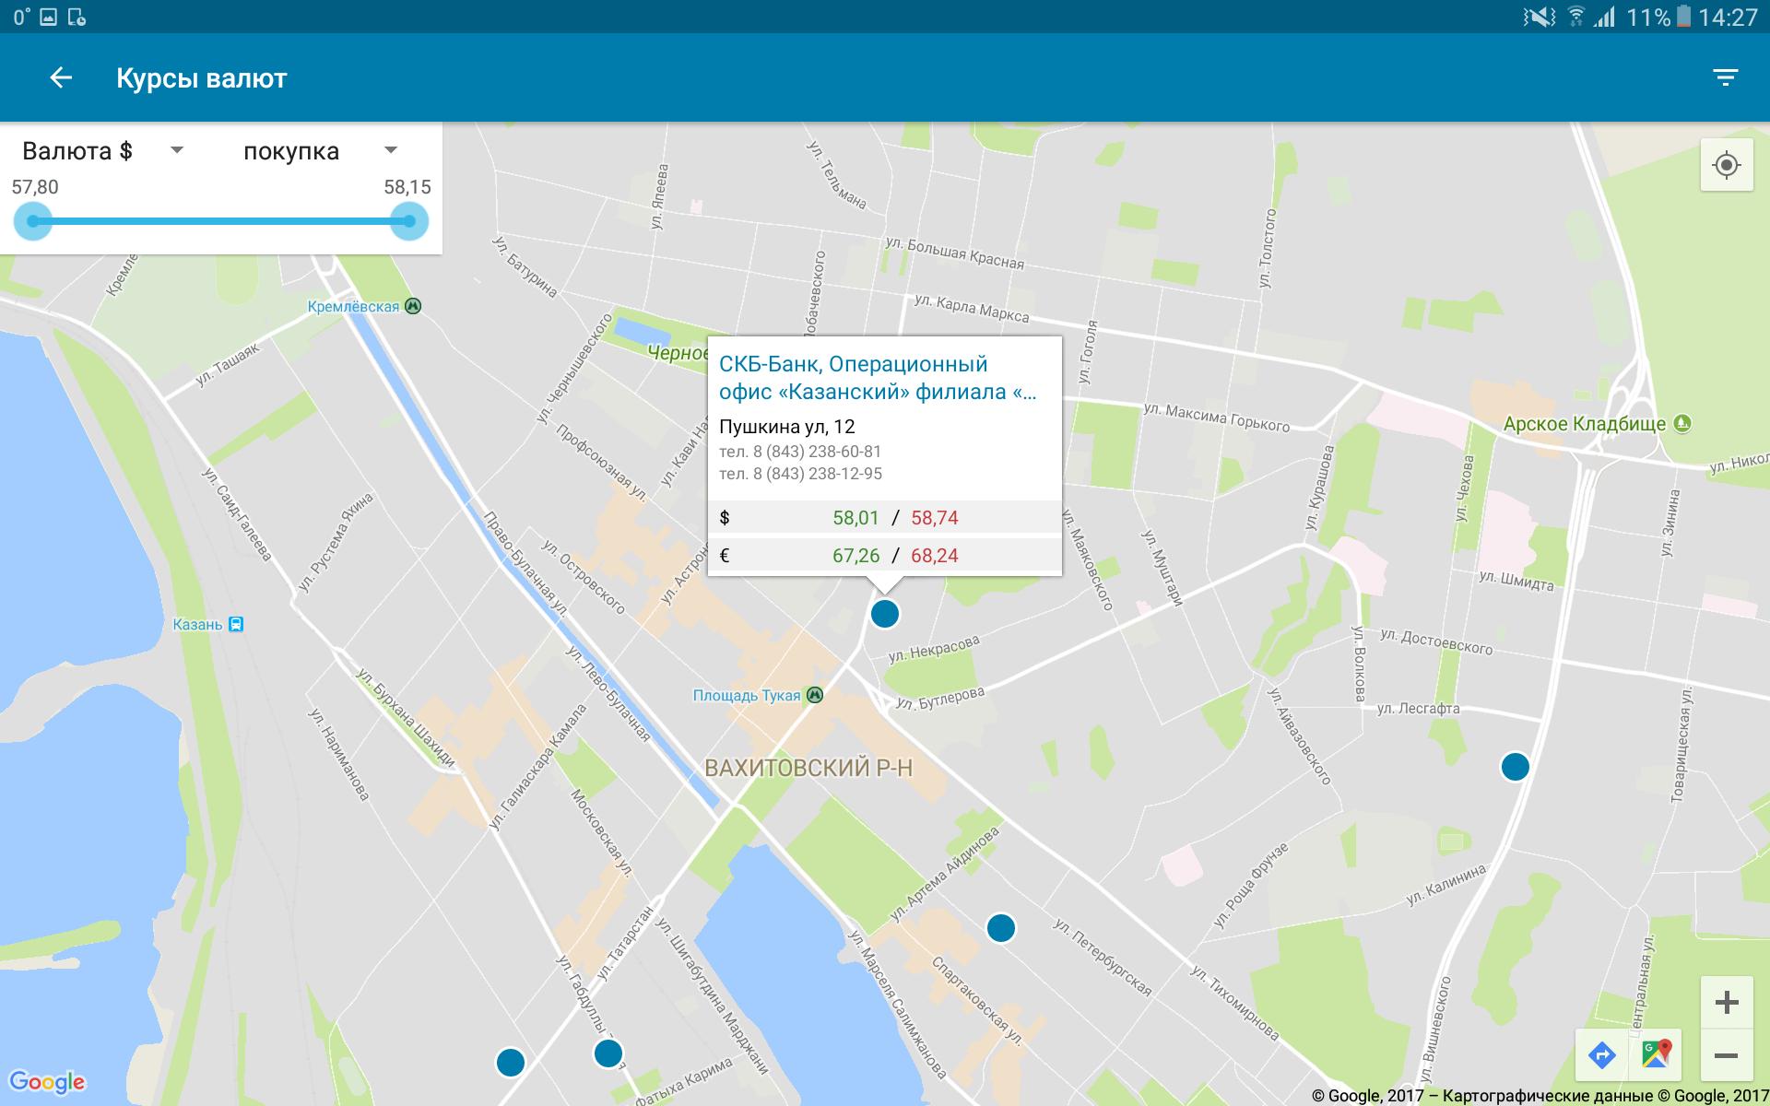Select the bank marker under the info popup

tap(885, 613)
